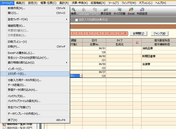Screen dimensions: 176x129
Task: Select 印刷(P) menu entry
Action: click(x=35, y=47)
